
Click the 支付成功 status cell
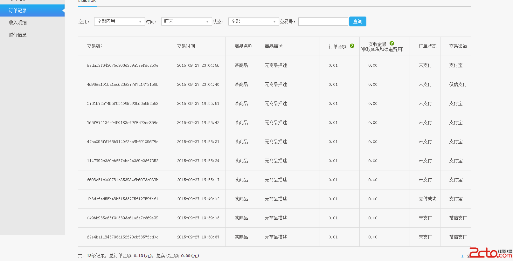click(427, 199)
